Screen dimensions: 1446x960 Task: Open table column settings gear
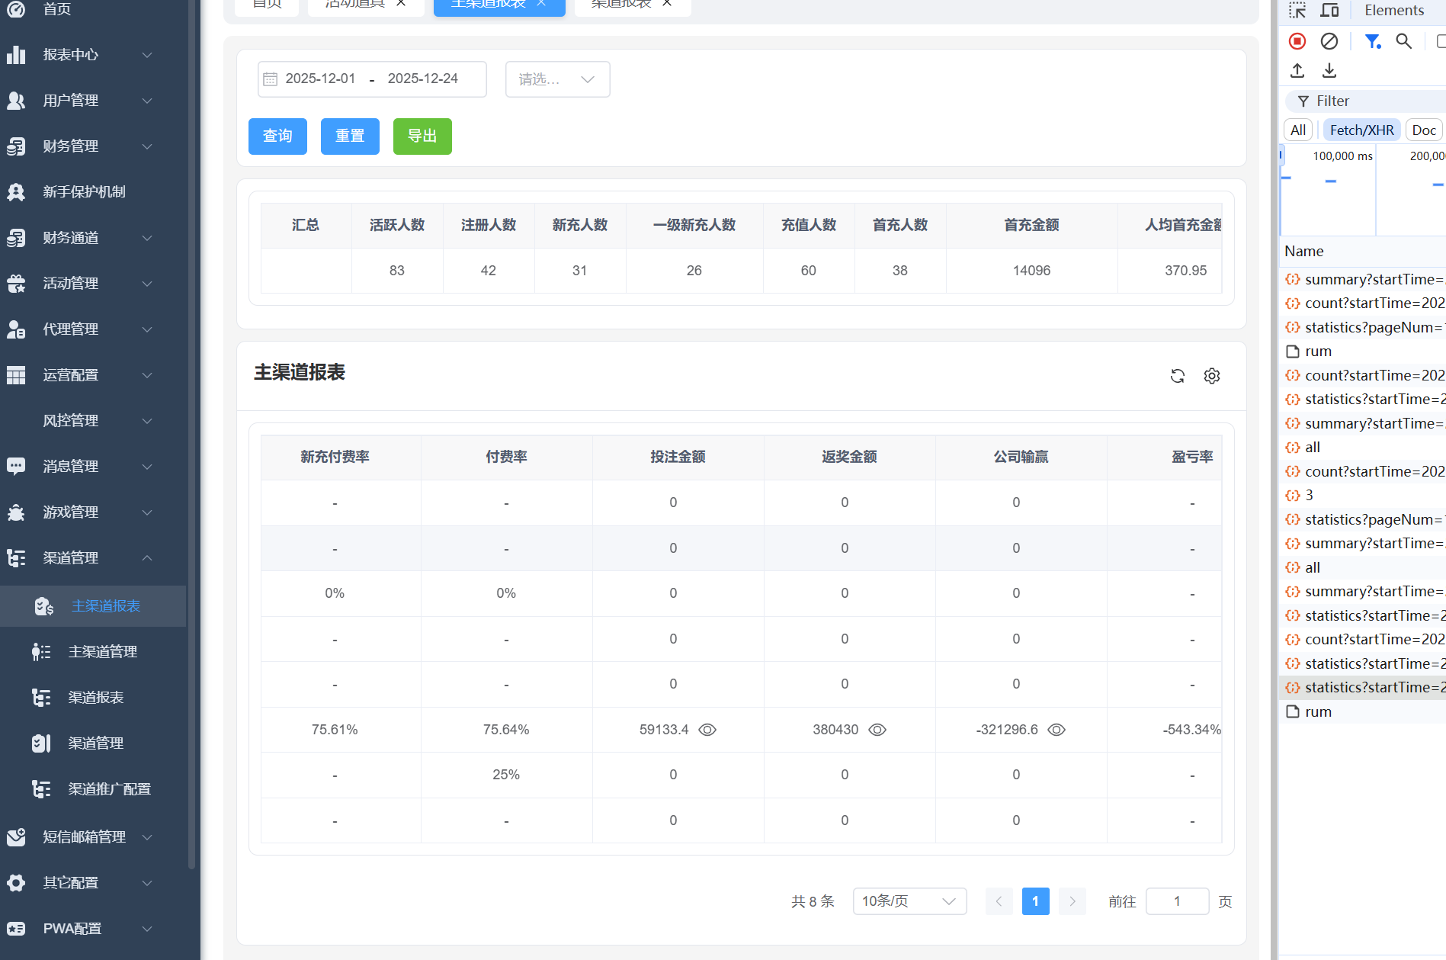pos(1212,376)
